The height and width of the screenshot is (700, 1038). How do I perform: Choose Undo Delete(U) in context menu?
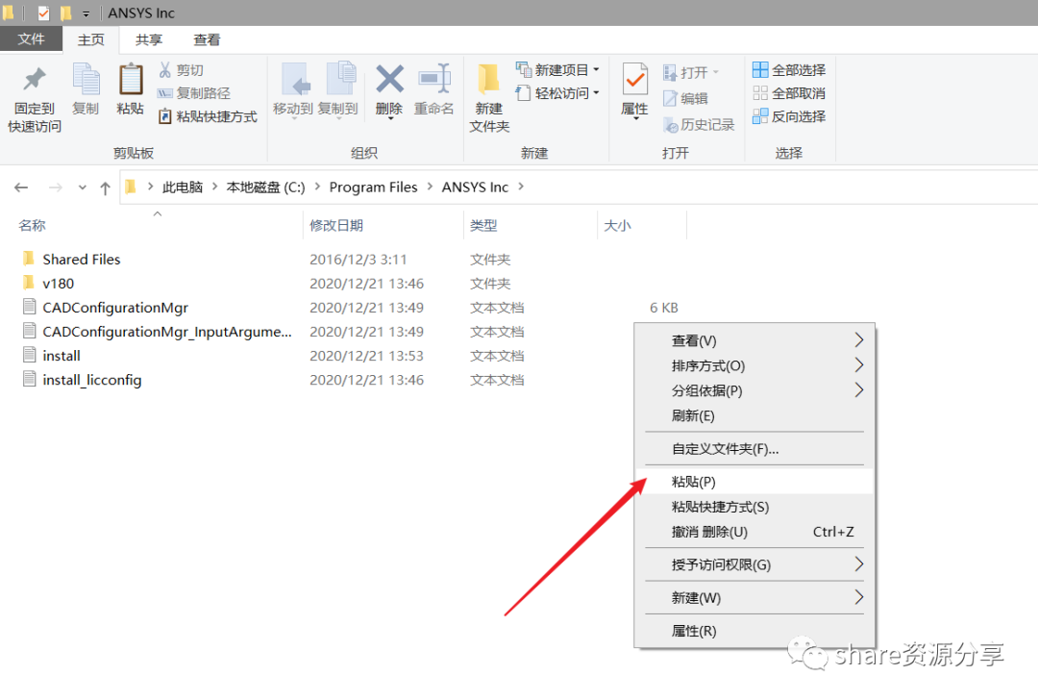(x=754, y=532)
